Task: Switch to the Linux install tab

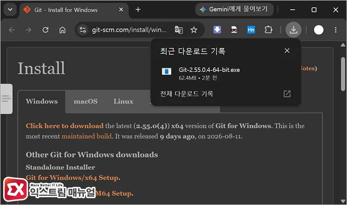Action: click(124, 101)
